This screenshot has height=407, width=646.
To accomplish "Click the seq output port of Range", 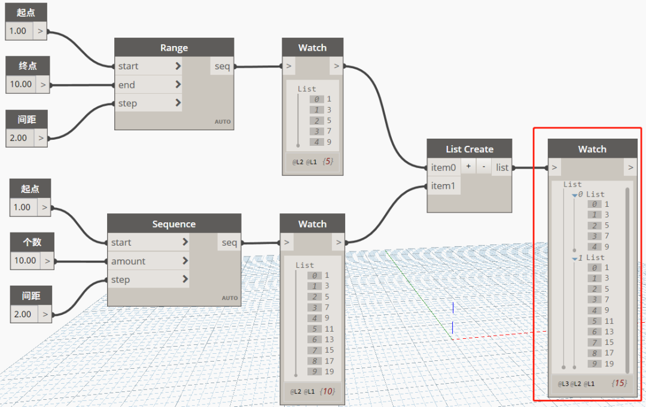I will [x=223, y=66].
